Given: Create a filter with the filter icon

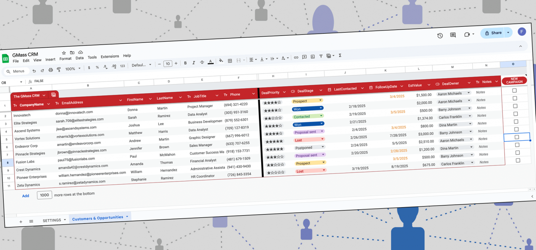Looking at the screenshot, I should tap(321, 56).
